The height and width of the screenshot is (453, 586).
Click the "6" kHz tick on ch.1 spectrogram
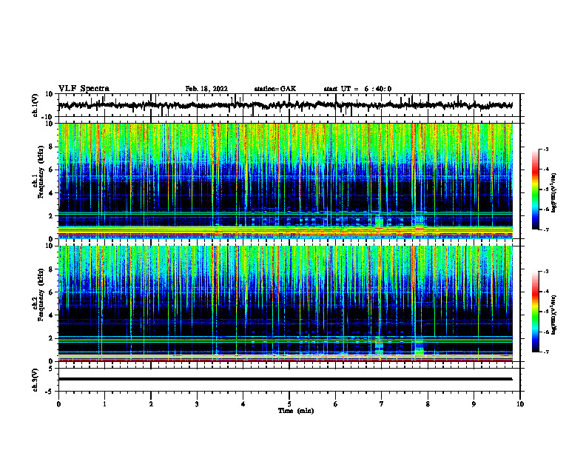51,170
